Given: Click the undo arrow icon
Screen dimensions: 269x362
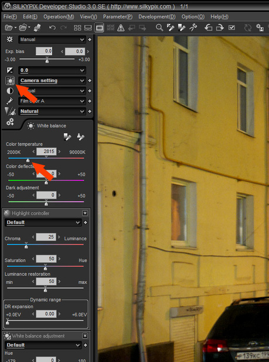Looking at the screenshot, I should tap(52, 28).
